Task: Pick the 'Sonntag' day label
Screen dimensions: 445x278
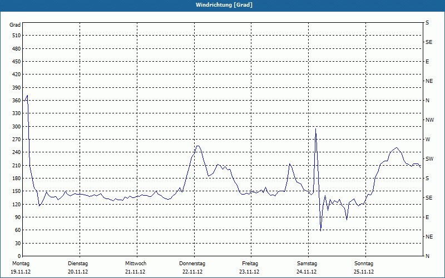Action: click(x=364, y=264)
